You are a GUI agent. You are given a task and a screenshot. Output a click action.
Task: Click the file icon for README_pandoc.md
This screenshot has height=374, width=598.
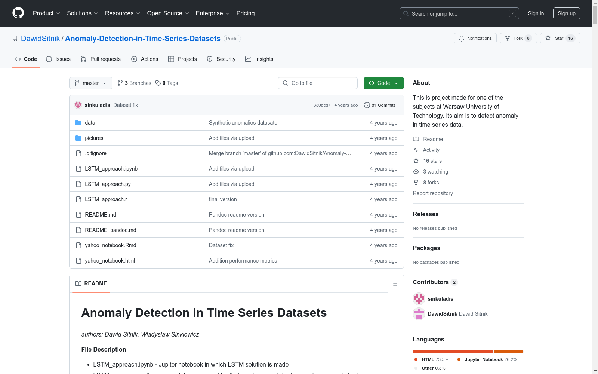[78, 230]
